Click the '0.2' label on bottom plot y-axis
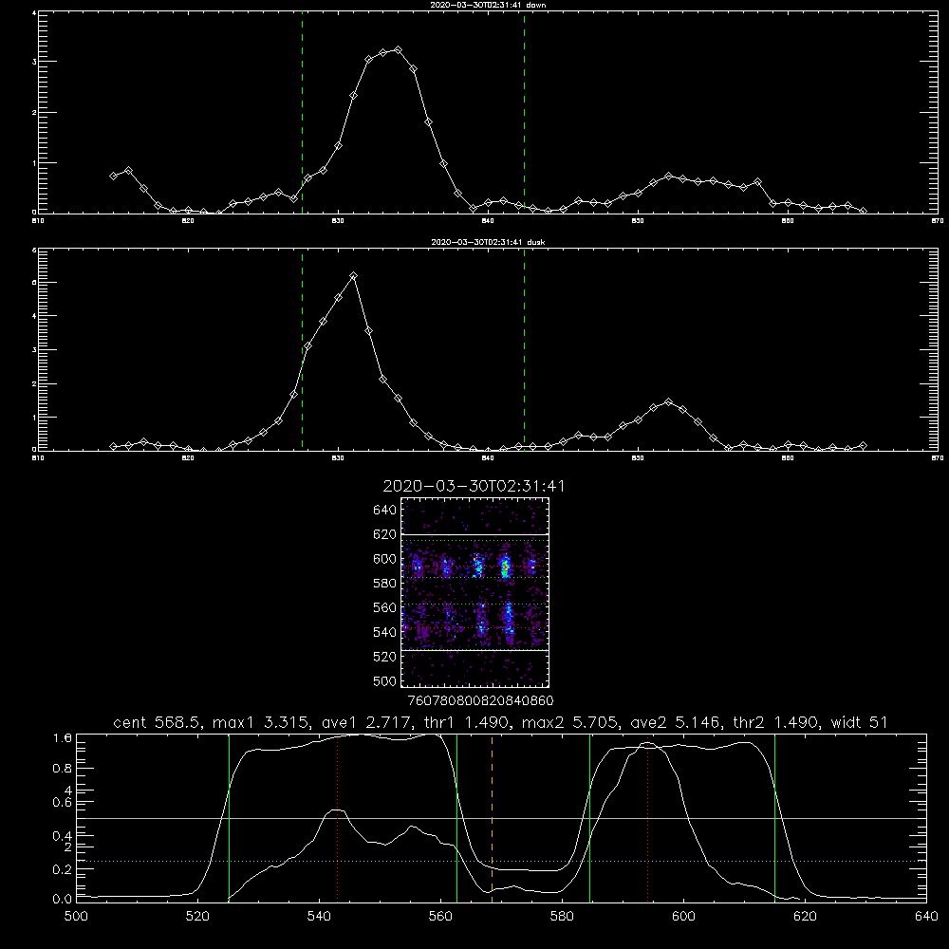Screen dimensions: 949x949 (63, 869)
